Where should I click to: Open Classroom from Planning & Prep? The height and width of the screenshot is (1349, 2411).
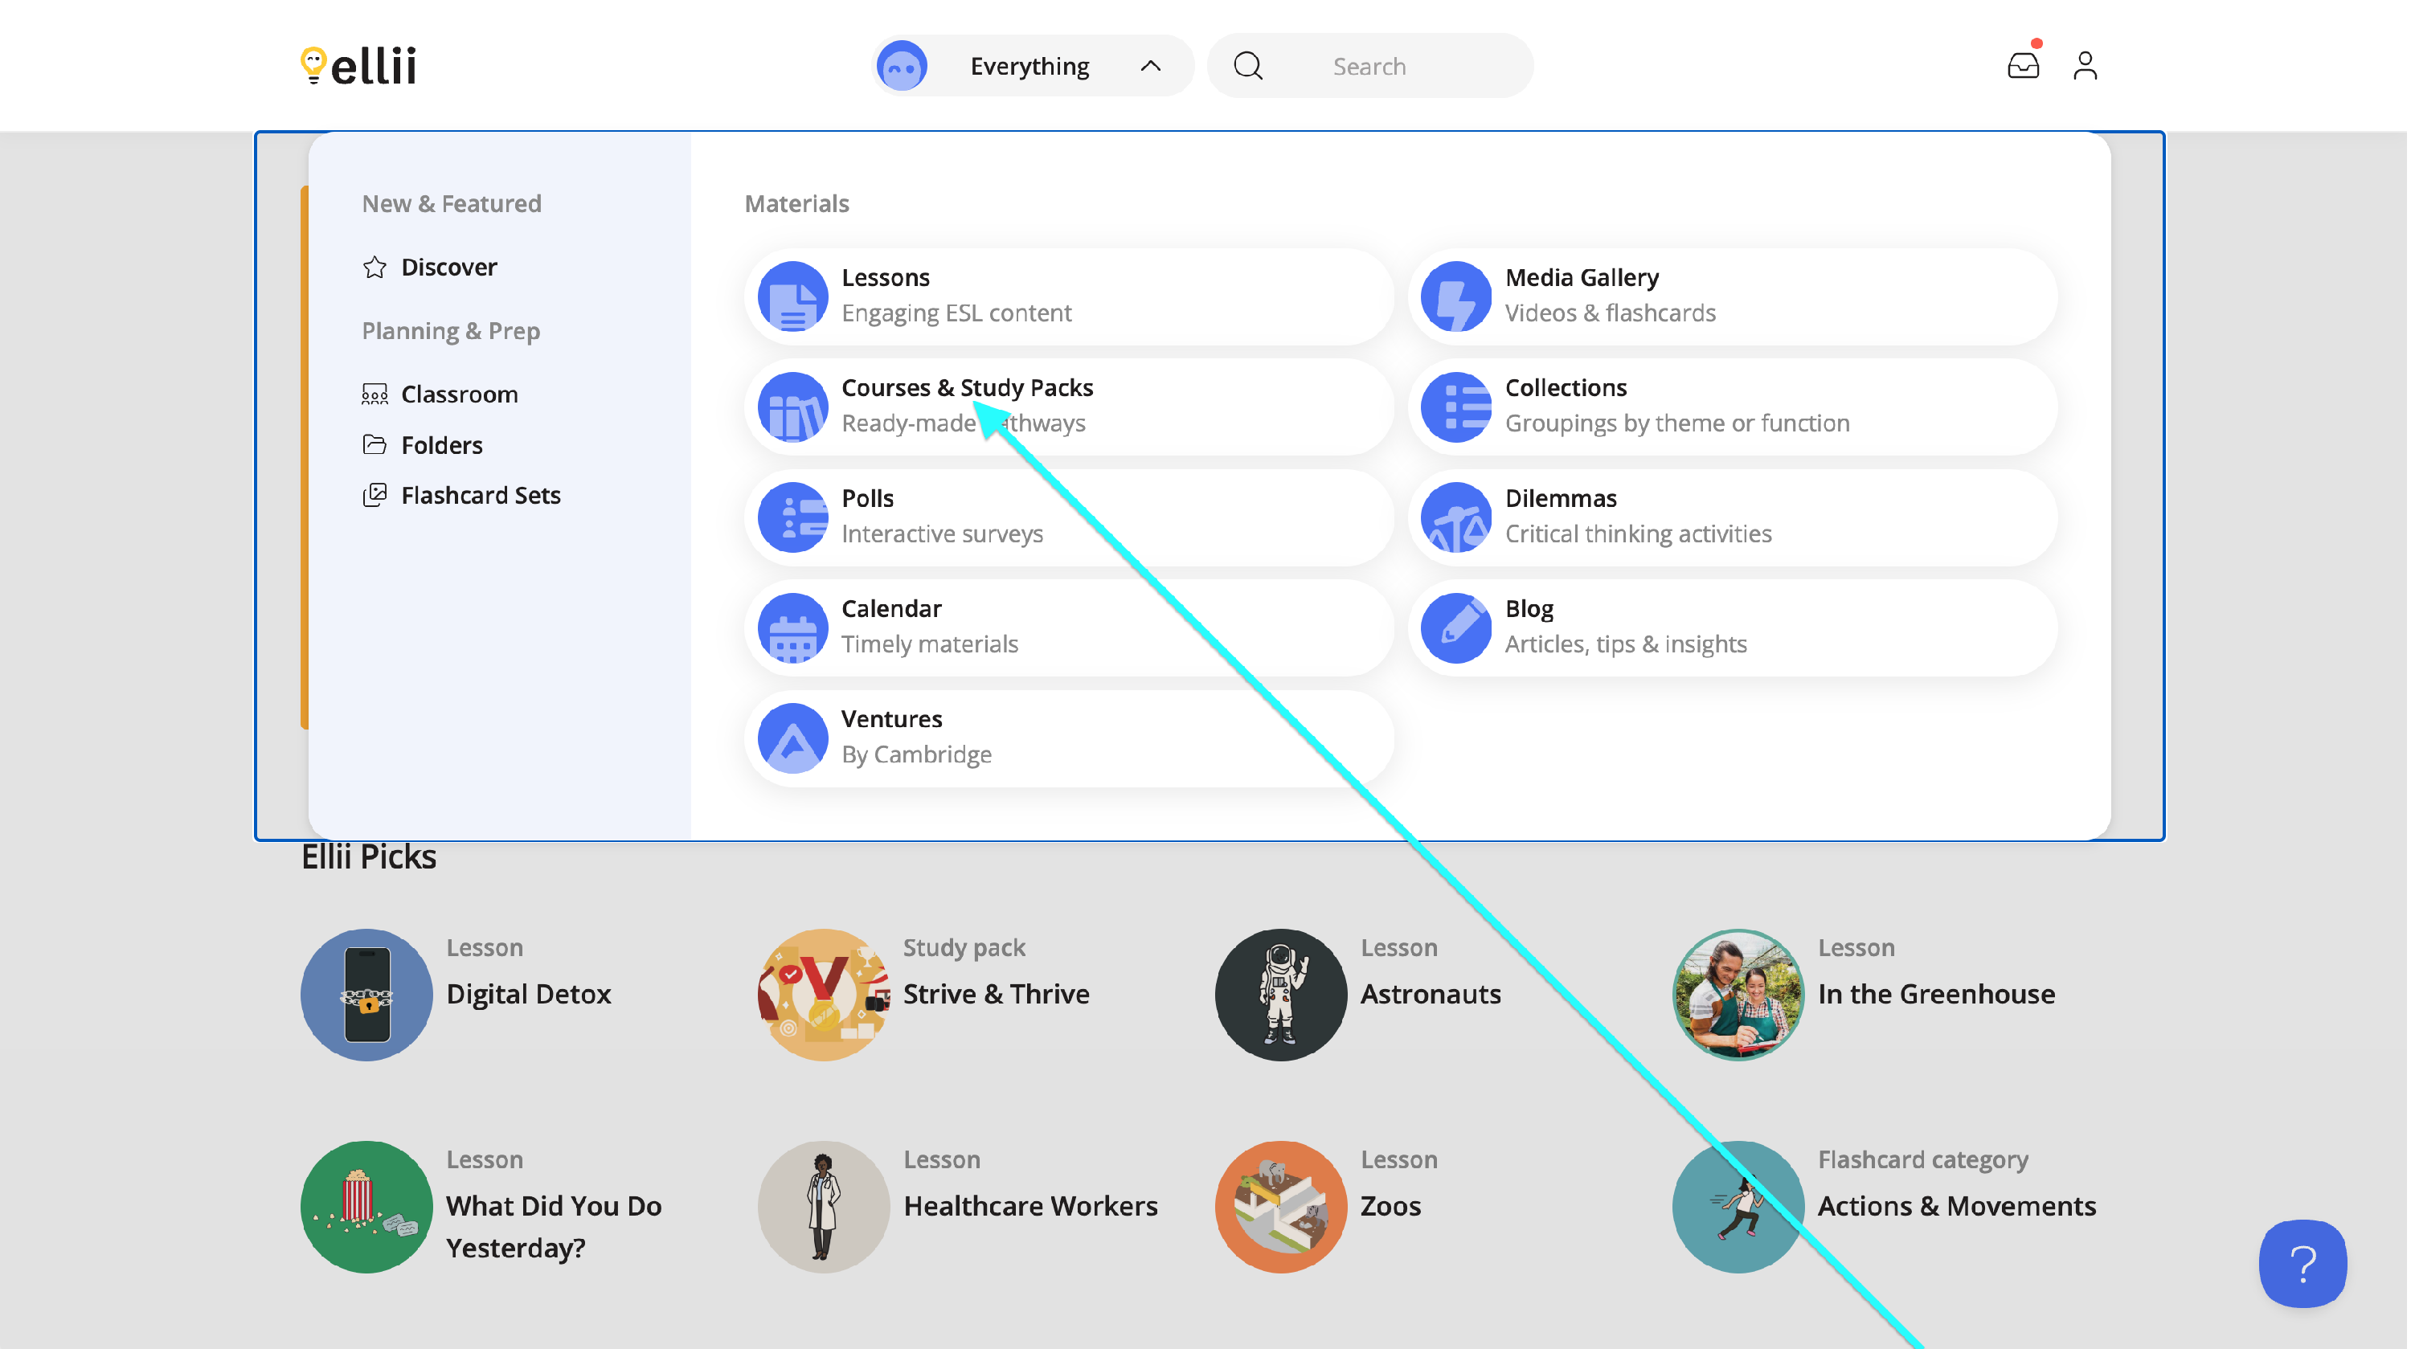coord(459,394)
